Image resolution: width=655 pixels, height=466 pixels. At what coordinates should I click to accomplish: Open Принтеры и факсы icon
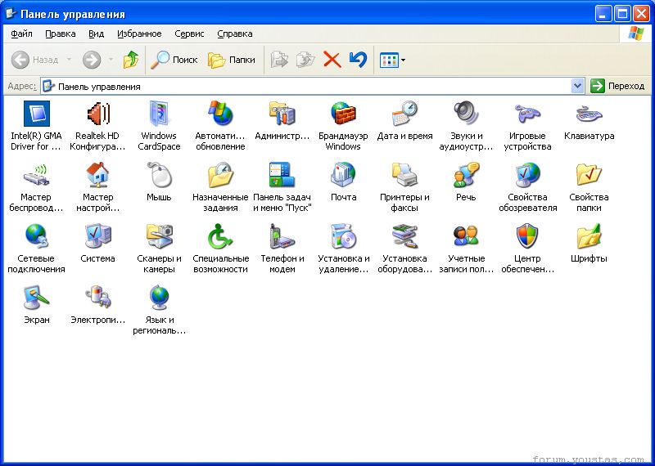[404, 175]
